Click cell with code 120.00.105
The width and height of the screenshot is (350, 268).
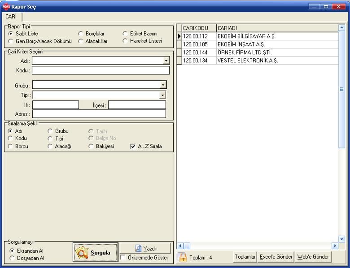pos(199,44)
